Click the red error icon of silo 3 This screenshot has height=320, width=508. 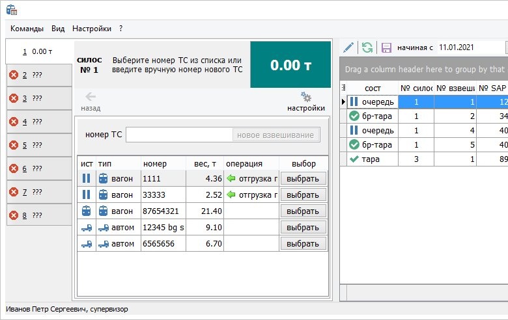point(14,98)
